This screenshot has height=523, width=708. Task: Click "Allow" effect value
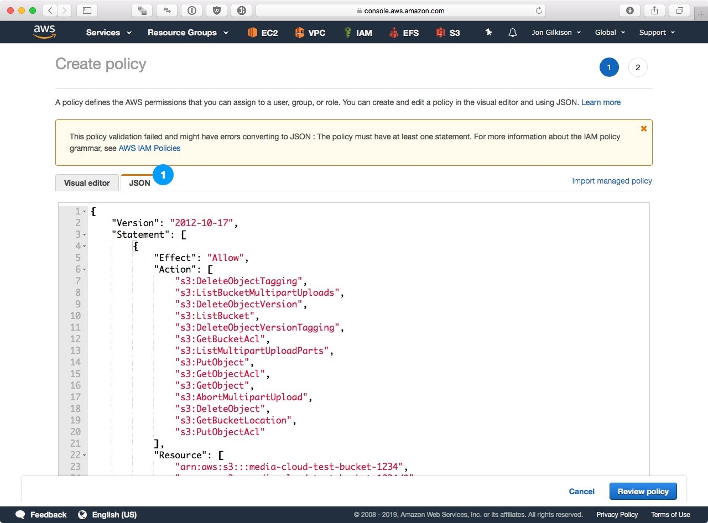click(226, 258)
